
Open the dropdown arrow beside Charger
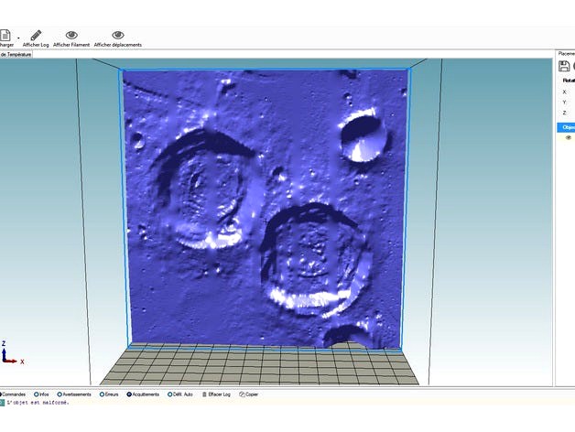coord(18,38)
